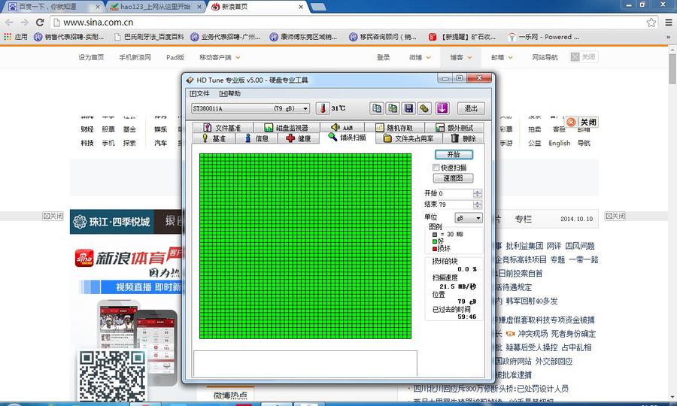Click the red 损坏 legend swatch
The height and width of the screenshot is (406, 677).
click(x=435, y=249)
